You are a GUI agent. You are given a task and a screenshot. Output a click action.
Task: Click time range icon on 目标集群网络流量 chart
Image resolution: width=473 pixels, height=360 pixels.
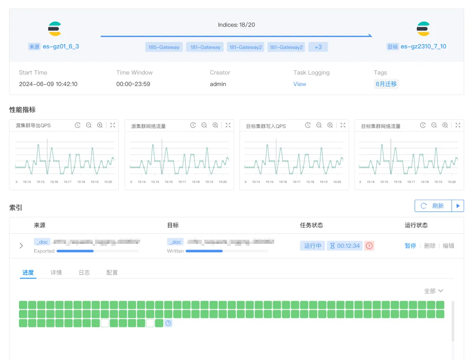423,125
